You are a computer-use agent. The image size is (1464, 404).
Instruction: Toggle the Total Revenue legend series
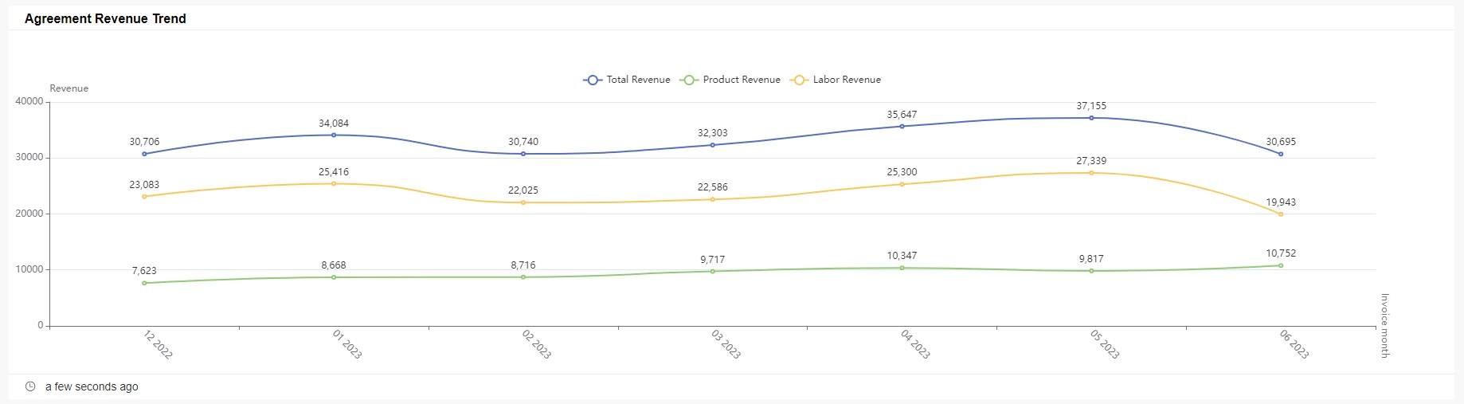point(627,80)
